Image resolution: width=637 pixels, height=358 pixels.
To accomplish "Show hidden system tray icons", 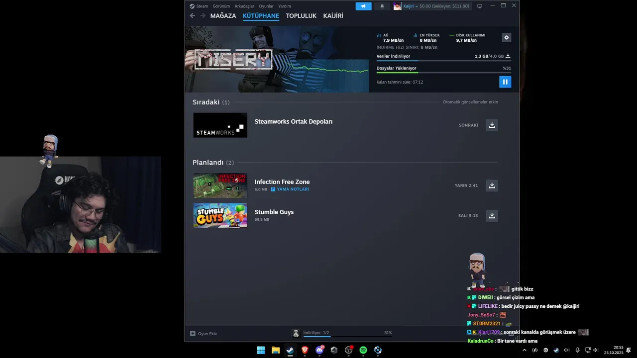I will click(524, 350).
